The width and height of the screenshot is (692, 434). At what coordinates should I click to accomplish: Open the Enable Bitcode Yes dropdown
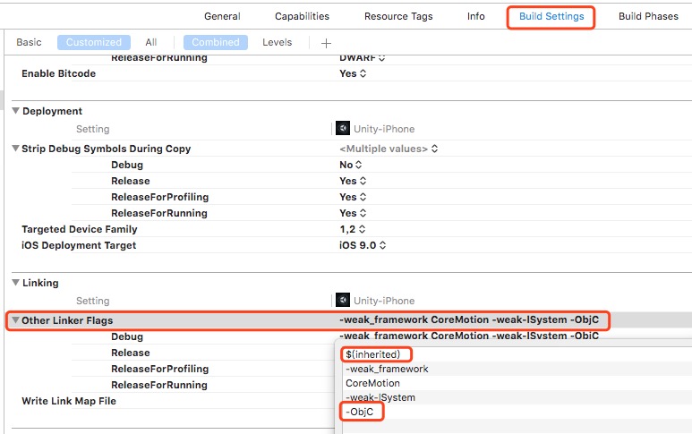coord(353,73)
